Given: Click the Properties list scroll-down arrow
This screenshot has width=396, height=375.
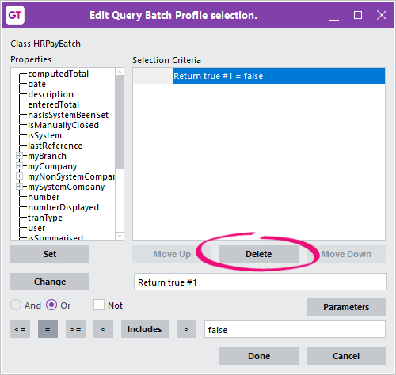Looking at the screenshot, I should 120,236.
